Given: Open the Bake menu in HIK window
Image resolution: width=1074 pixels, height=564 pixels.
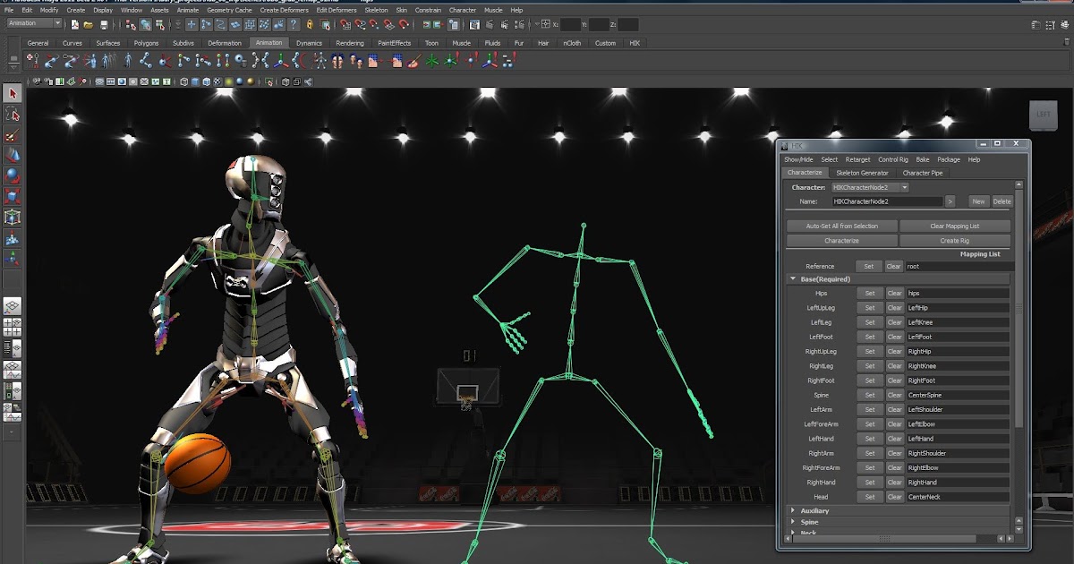Looking at the screenshot, I should (923, 159).
